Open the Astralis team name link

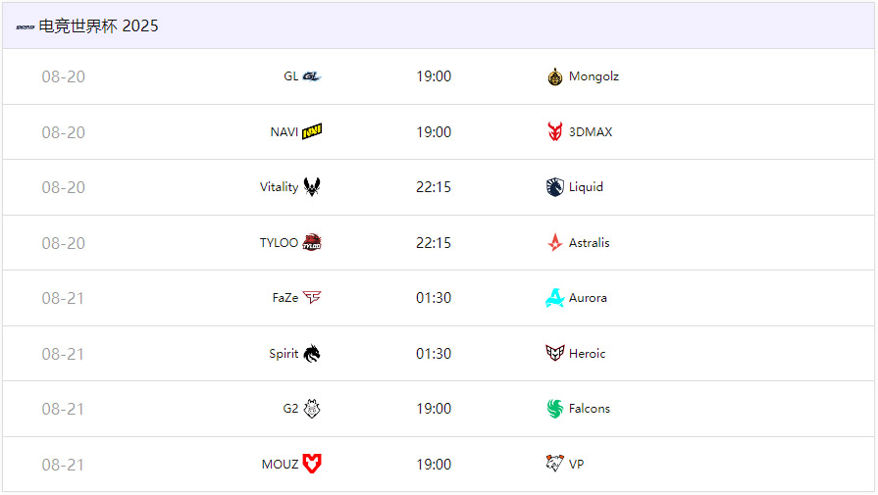click(590, 243)
